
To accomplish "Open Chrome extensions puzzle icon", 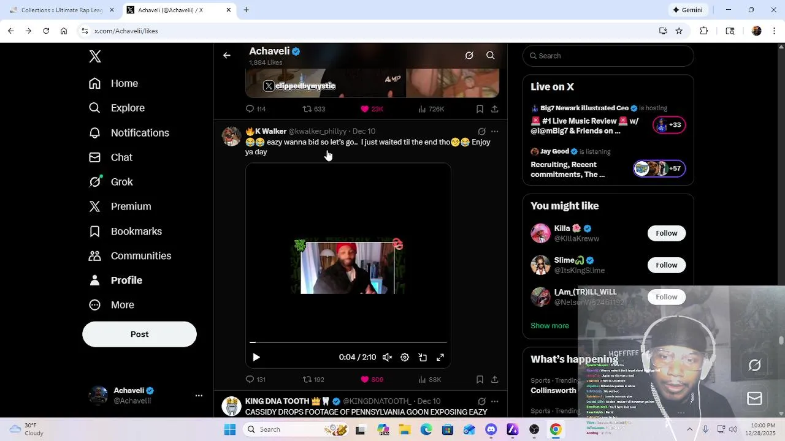I will pyautogui.click(x=704, y=31).
